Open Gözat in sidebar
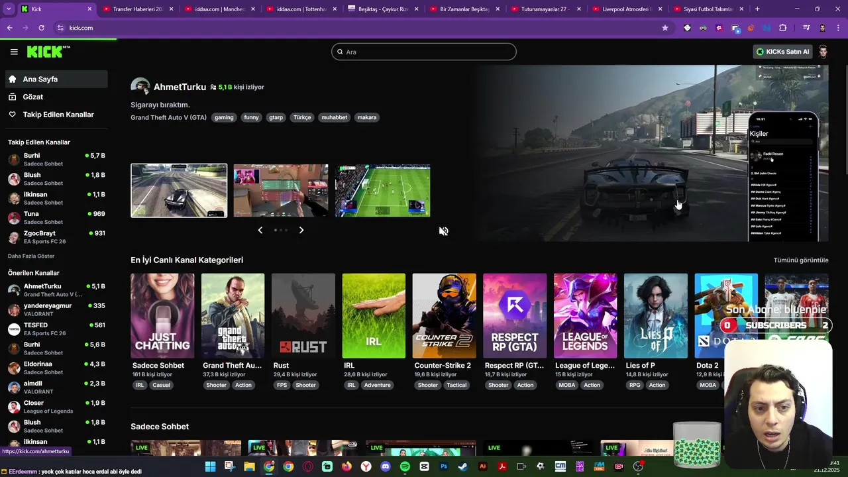 tap(56, 97)
